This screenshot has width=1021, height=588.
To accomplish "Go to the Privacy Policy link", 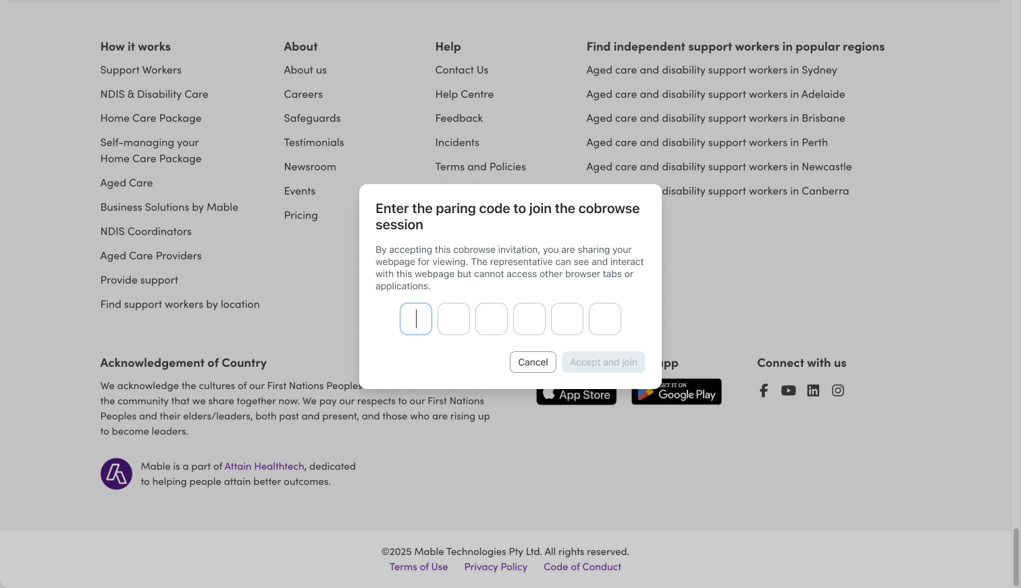I will 496,567.
